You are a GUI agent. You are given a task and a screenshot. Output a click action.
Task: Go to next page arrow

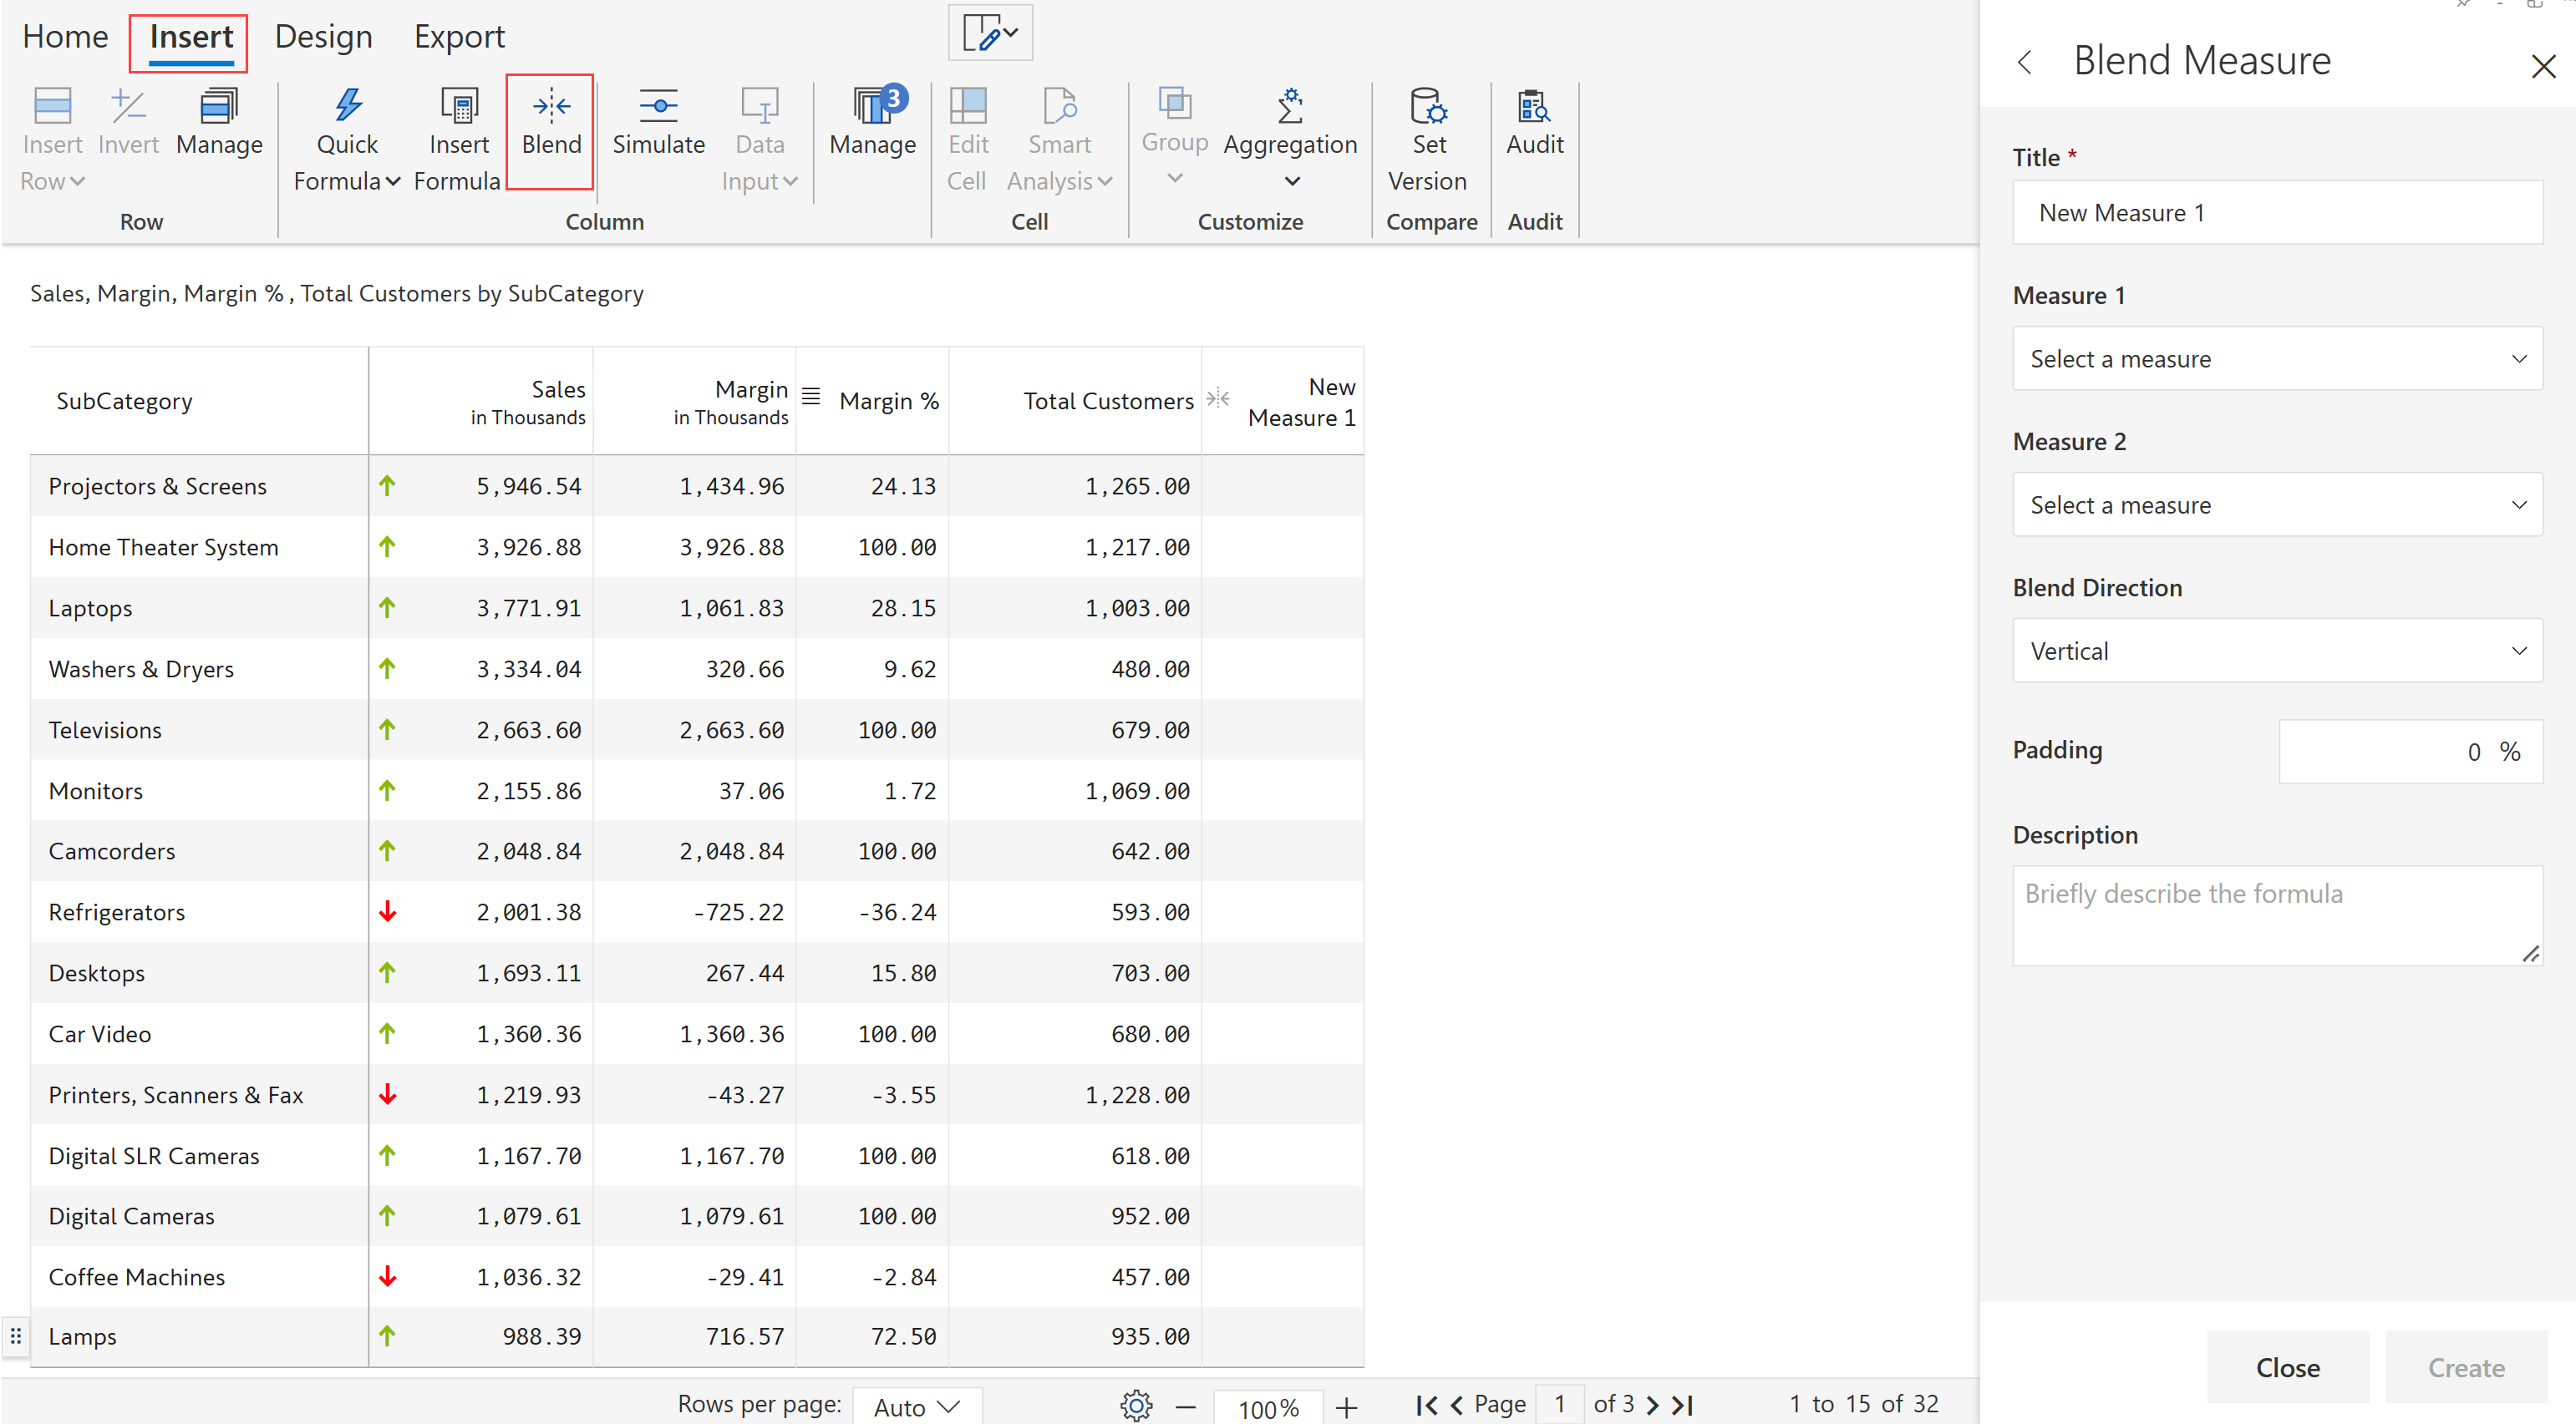point(1652,1405)
